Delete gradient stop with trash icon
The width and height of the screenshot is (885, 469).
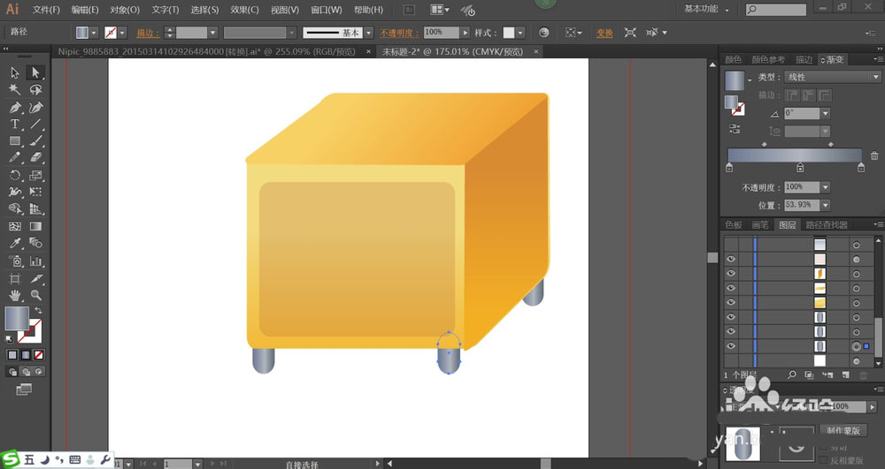pos(874,155)
